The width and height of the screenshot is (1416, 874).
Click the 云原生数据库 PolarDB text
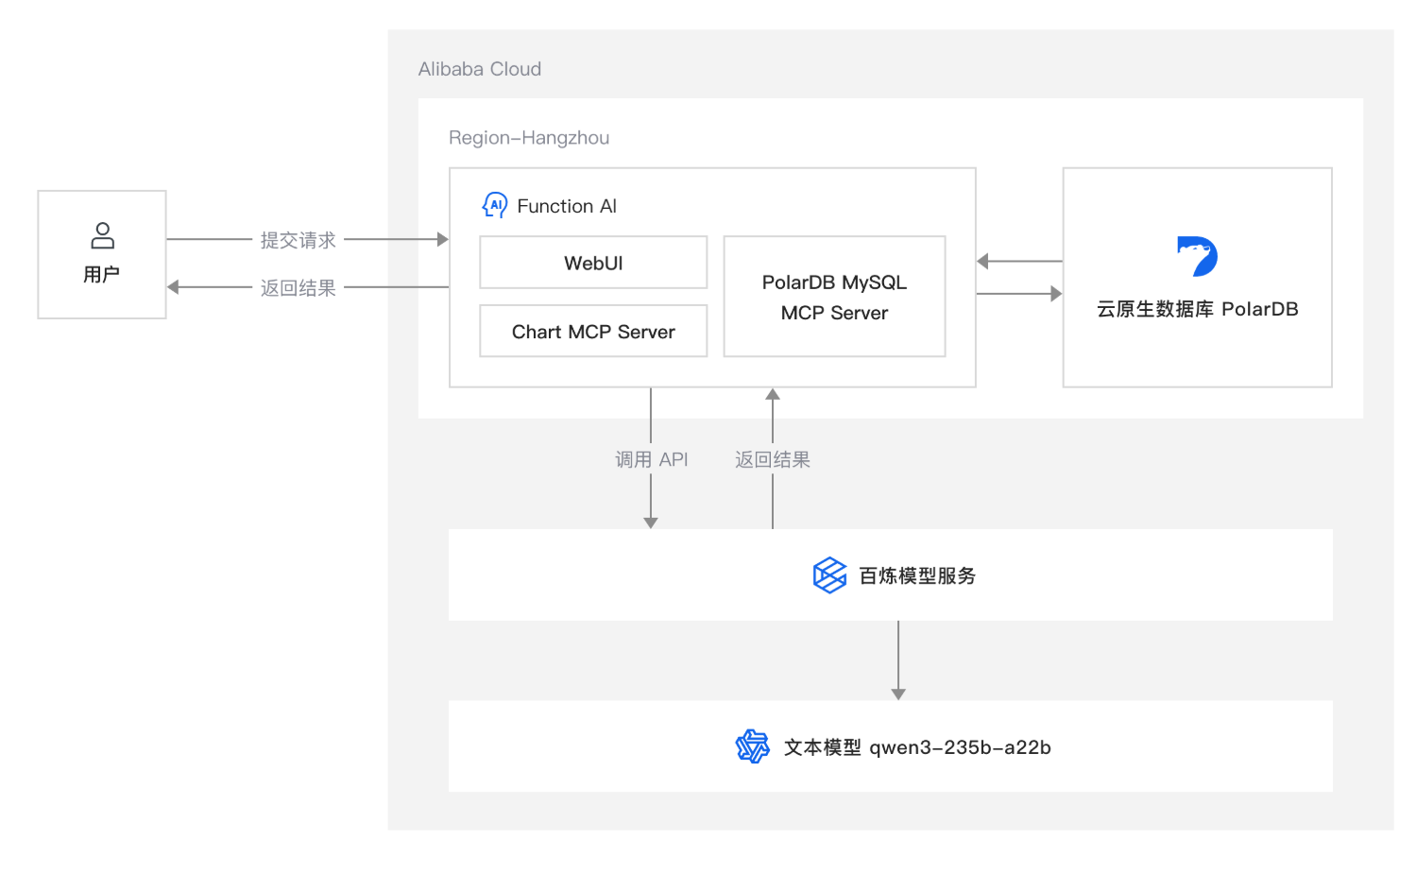(1197, 309)
